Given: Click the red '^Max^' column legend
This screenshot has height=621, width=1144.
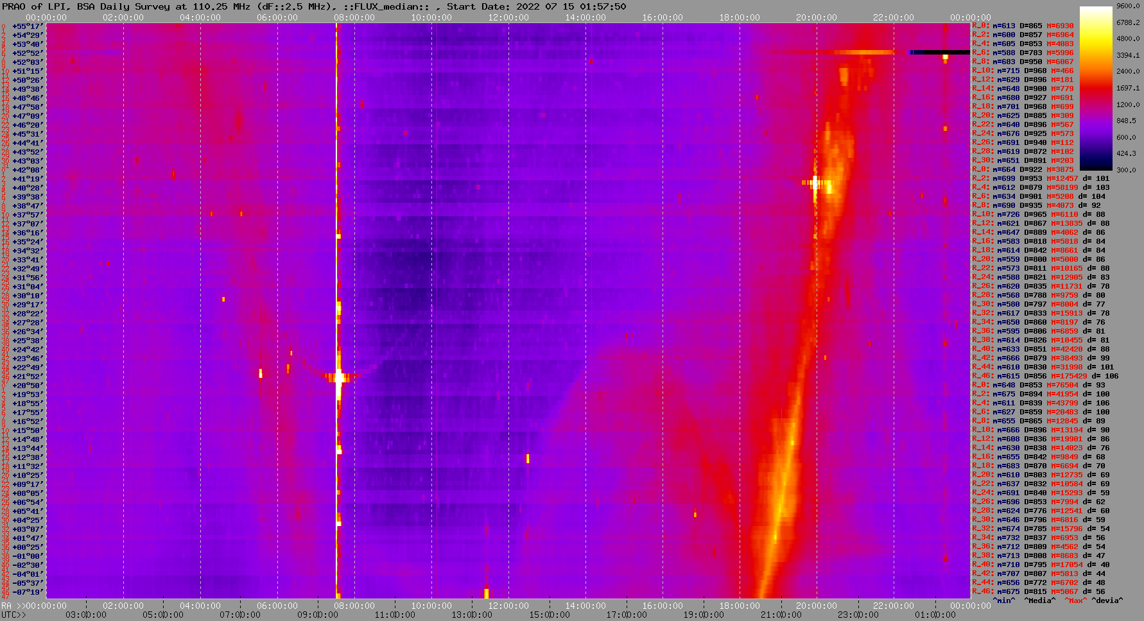Looking at the screenshot, I should click(x=1076, y=600).
